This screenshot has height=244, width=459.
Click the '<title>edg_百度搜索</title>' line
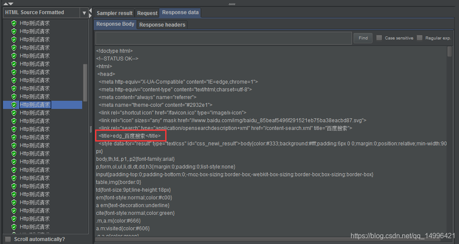click(129, 136)
